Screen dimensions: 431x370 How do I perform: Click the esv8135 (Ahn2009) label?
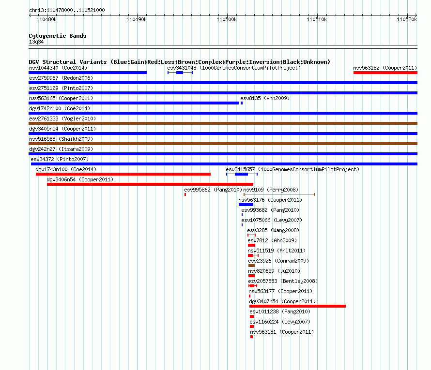265,98
